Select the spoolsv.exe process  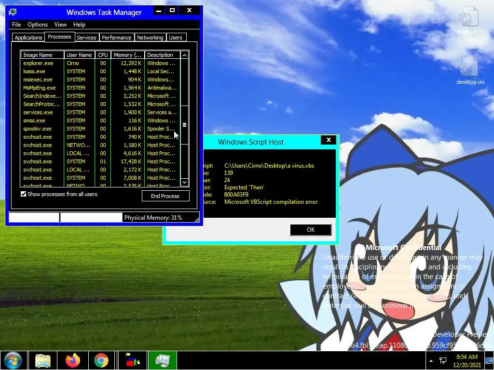[x=100, y=129]
